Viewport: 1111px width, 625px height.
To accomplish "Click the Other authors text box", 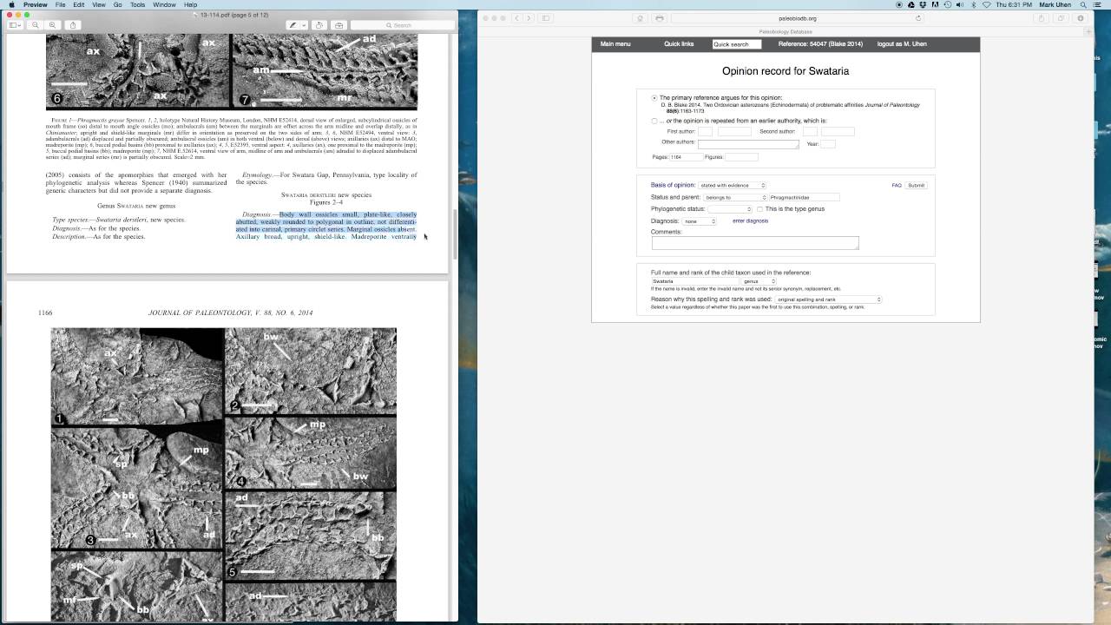I will 748,144.
